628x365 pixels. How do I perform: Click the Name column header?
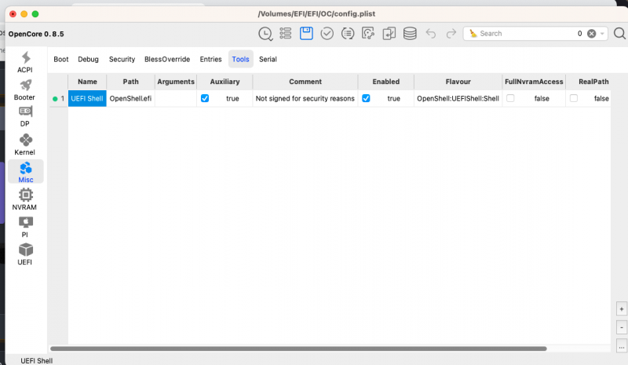87,82
